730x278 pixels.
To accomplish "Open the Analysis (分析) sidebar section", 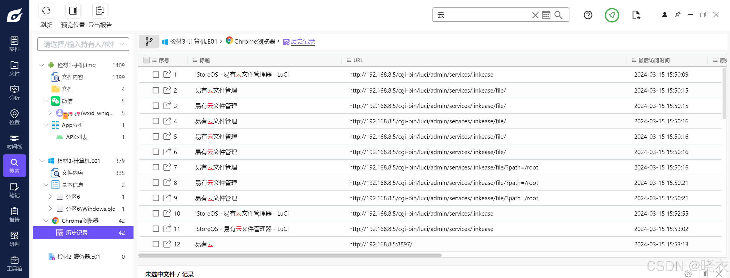I will [14, 93].
